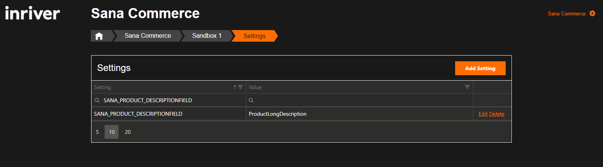Click the Value filter search magnifier icon
Screen dimensions: 603x167
(x=251, y=100)
